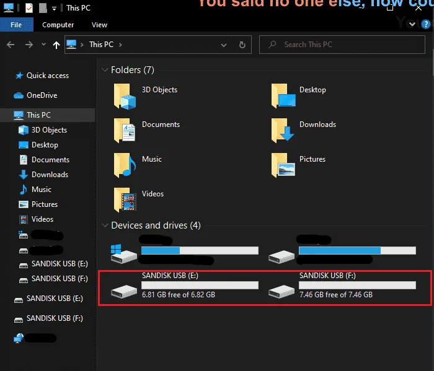The height and width of the screenshot is (371, 434).
Task: Expand the ribbon with the chevron
Action: pos(412,25)
